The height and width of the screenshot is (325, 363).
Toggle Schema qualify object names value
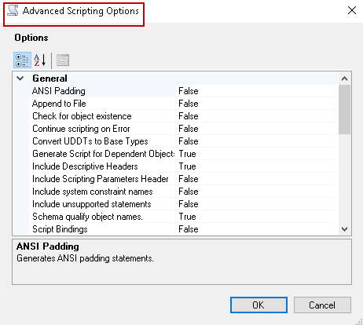[257, 217]
